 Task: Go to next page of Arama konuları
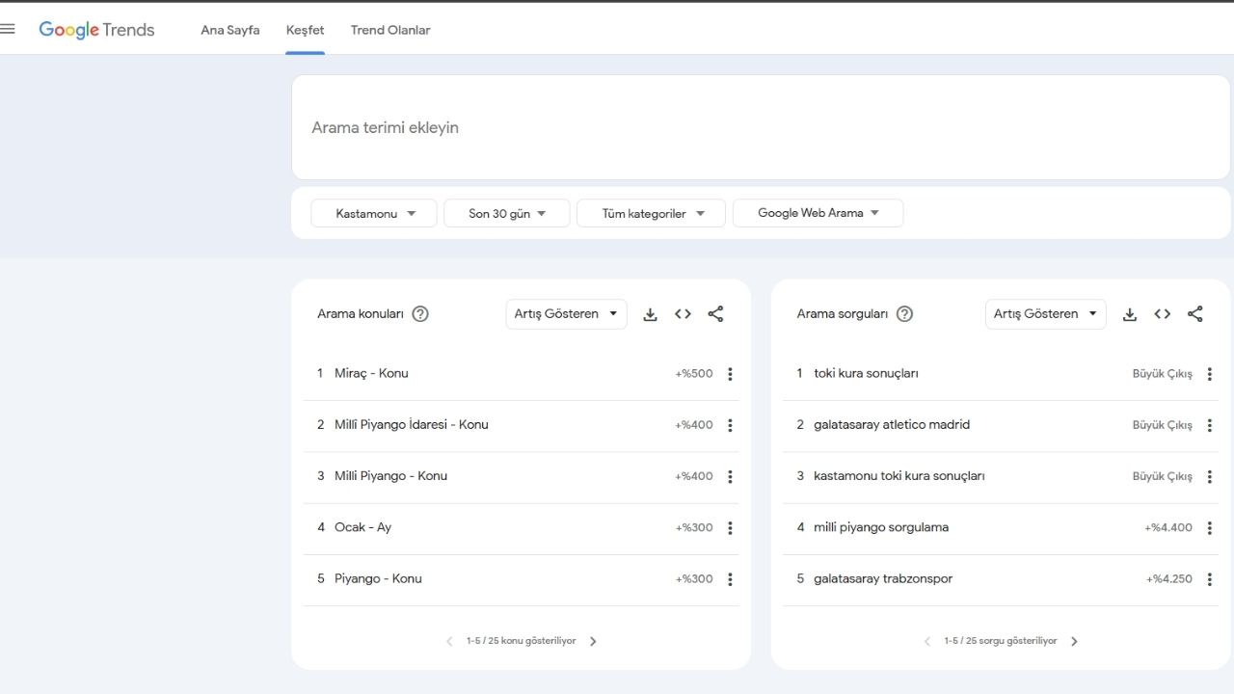pyautogui.click(x=593, y=641)
